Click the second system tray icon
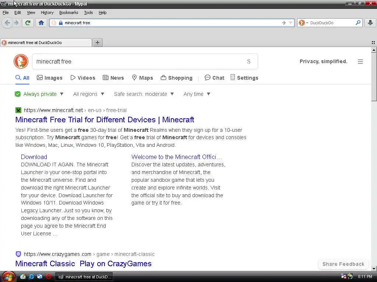Screen dimensions: 377x282 coord(350,276)
